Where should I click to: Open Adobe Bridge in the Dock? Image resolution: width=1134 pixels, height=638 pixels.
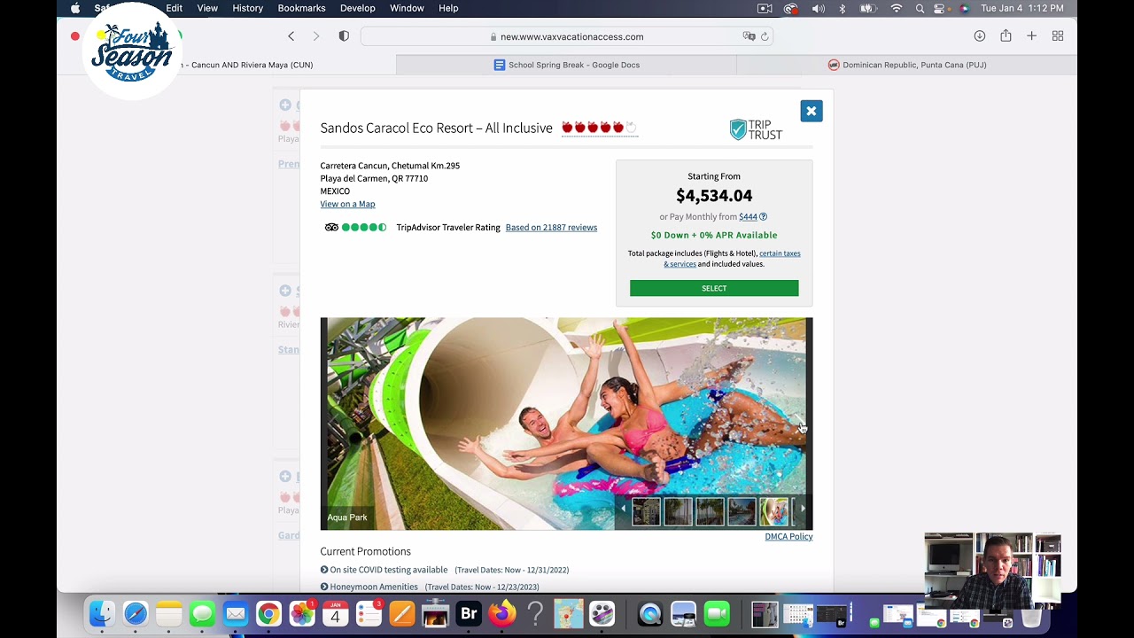[x=469, y=613]
